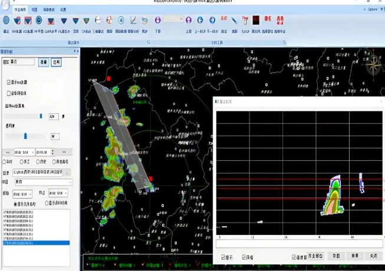Viewport: 385px width, 271px height.
Task: Click the red two-character ribbon icon
Action: point(268,18)
